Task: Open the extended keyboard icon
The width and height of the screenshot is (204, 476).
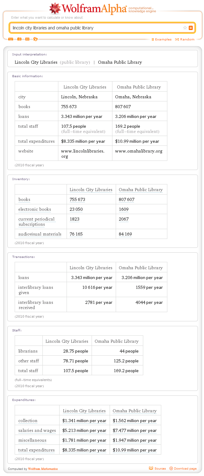Action: 11,39
